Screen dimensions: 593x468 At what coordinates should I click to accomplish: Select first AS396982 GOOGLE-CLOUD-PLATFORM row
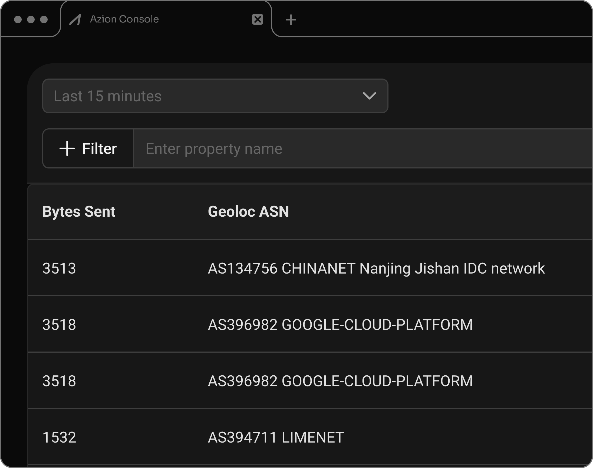[x=340, y=325]
